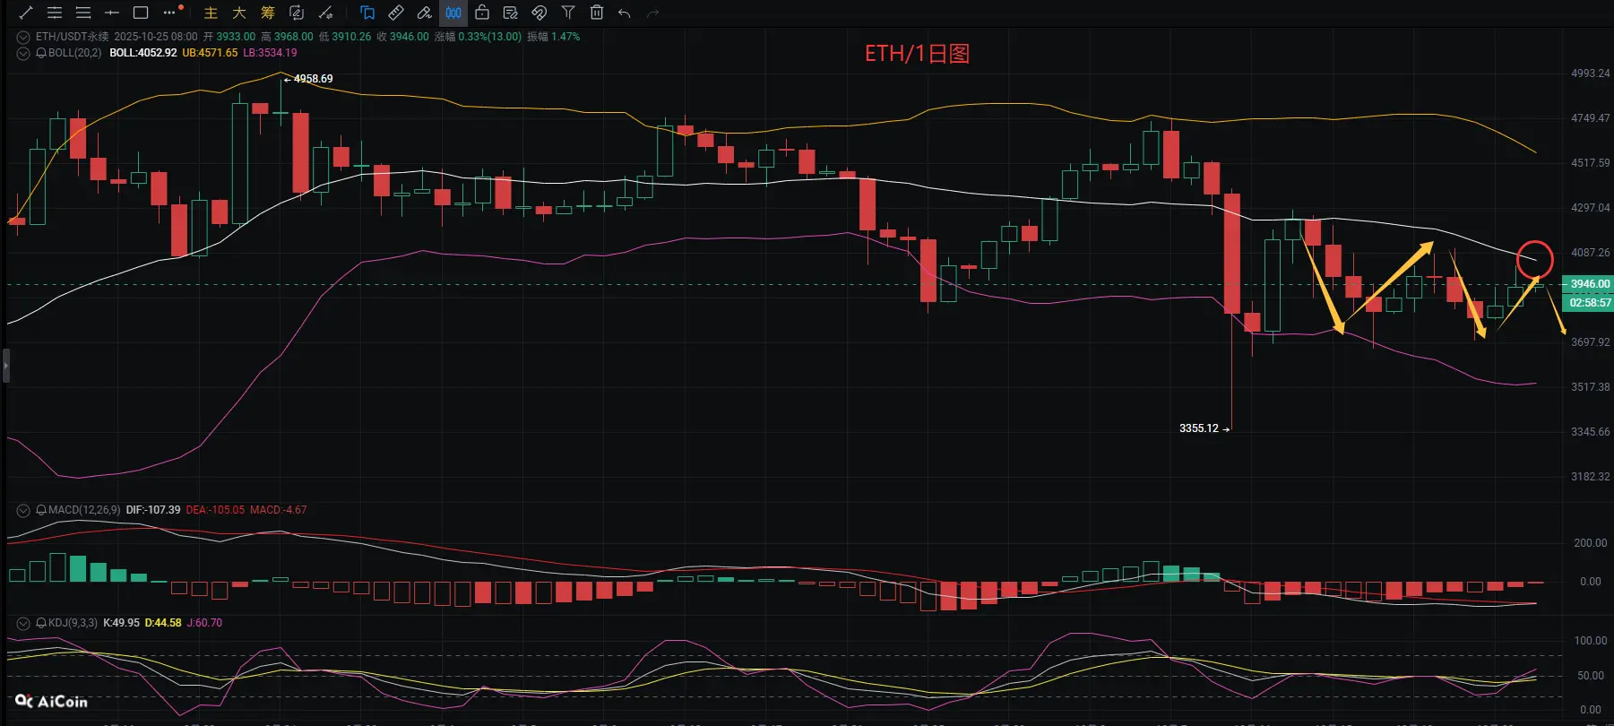Image resolution: width=1614 pixels, height=726 pixels.
Task: Click the D:44.58 value
Action: [163, 623]
